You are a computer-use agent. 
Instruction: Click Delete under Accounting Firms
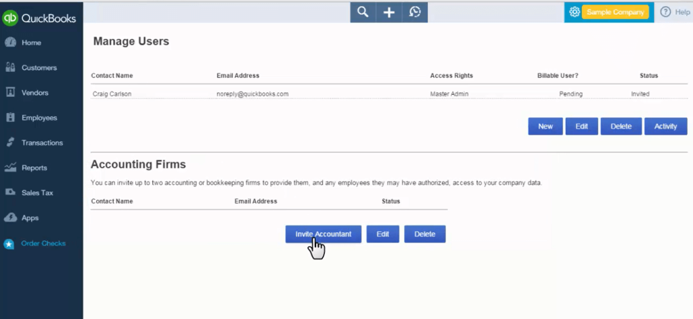tap(425, 234)
